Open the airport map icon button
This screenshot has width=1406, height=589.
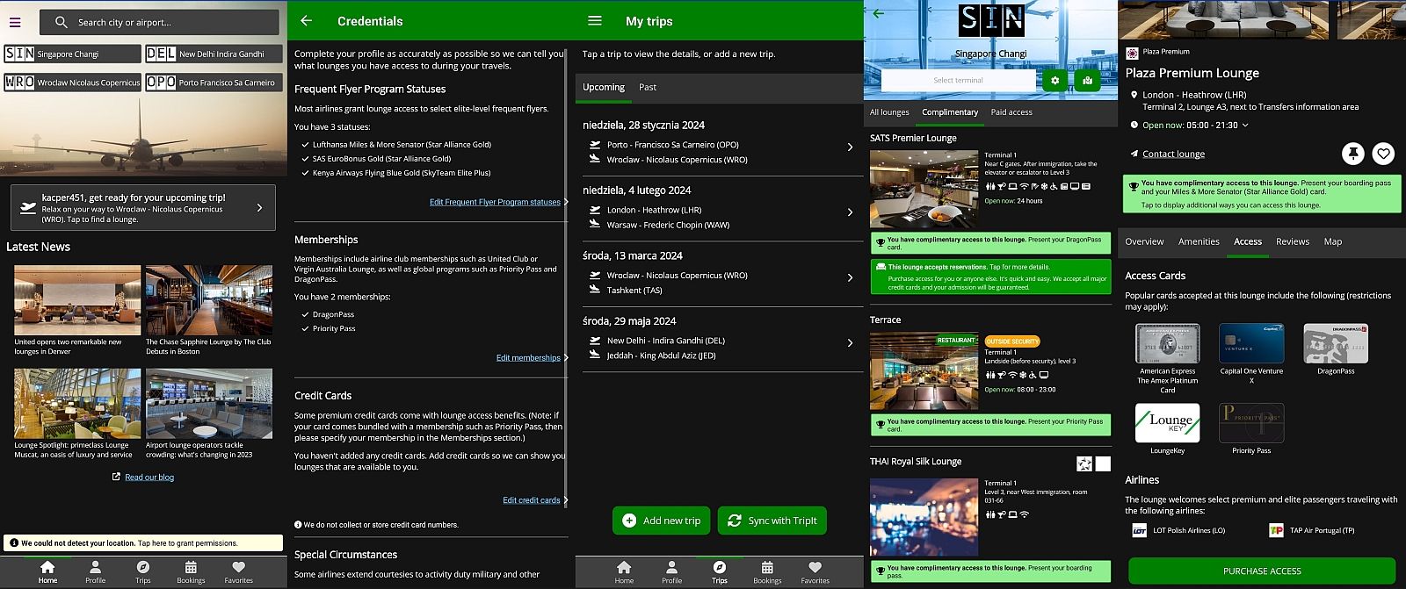pos(1087,80)
